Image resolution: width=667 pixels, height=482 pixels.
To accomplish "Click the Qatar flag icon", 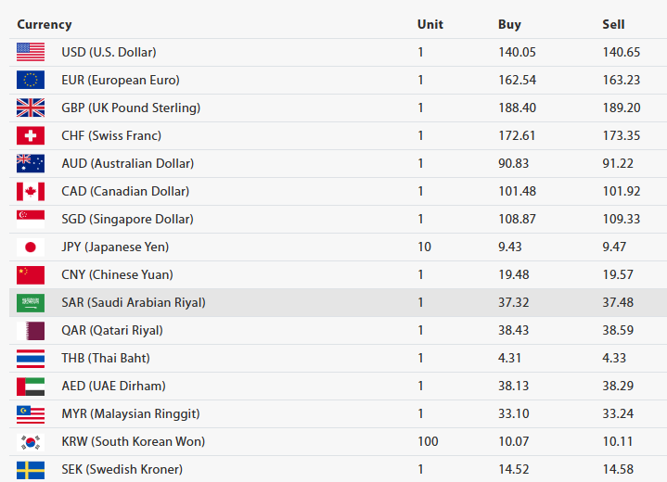I will point(31,331).
